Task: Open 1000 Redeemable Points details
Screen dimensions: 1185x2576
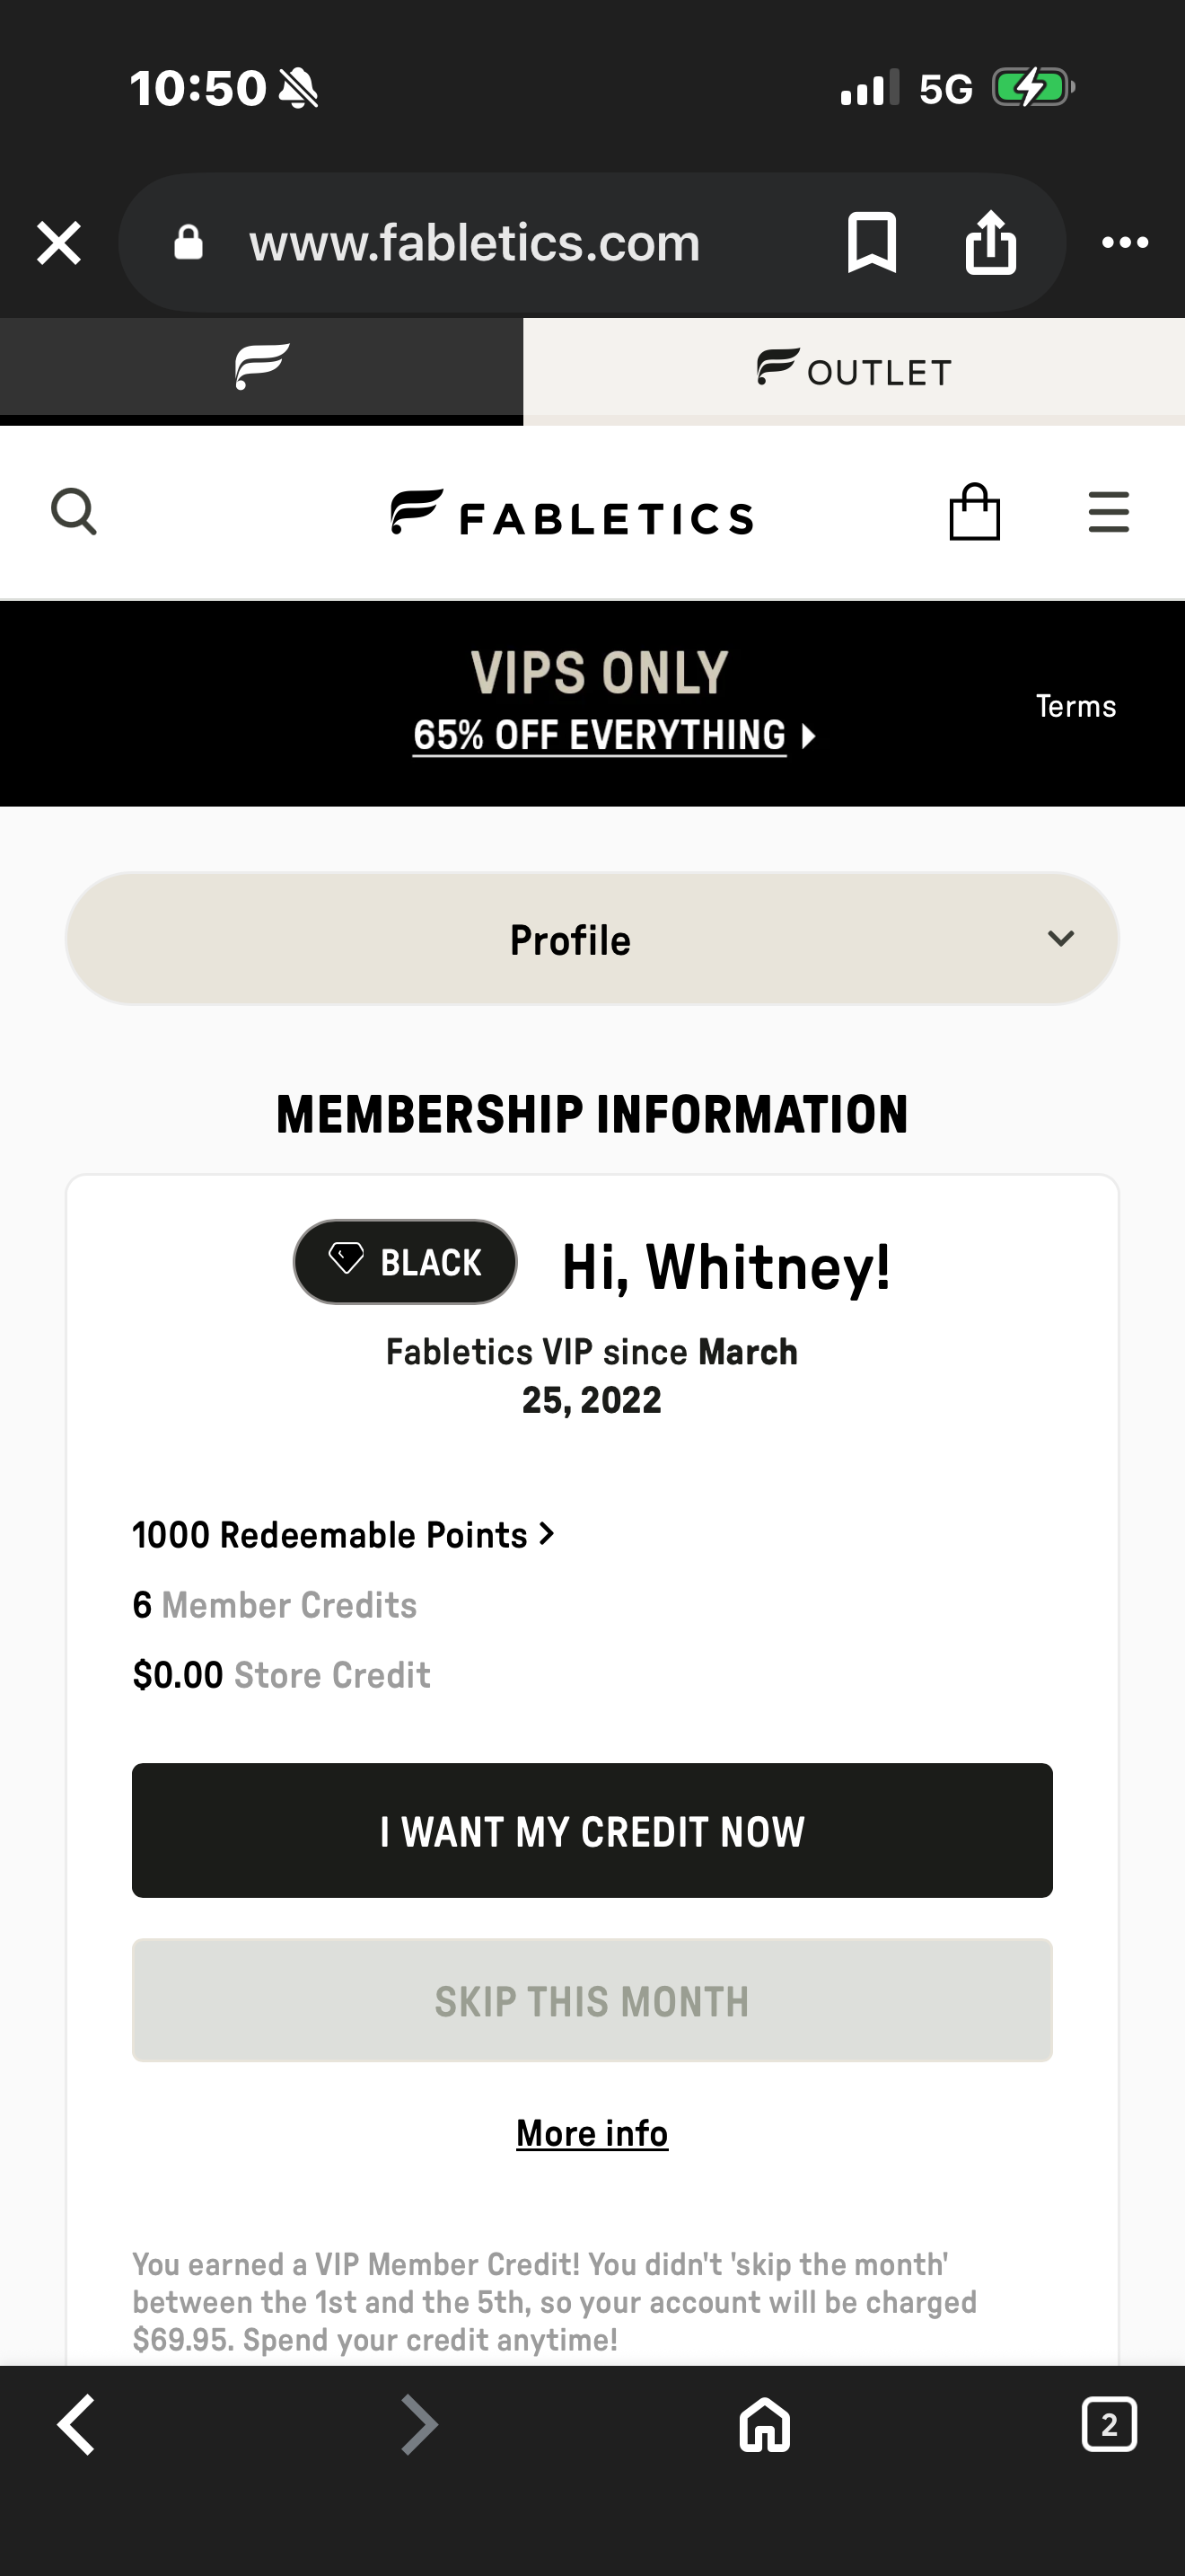Action: [343, 1535]
